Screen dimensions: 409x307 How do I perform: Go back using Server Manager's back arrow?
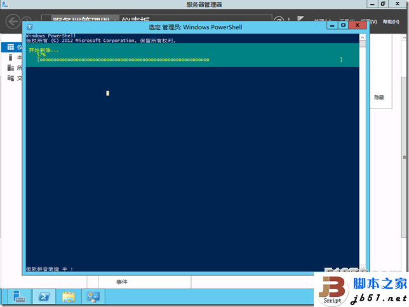pos(13,22)
